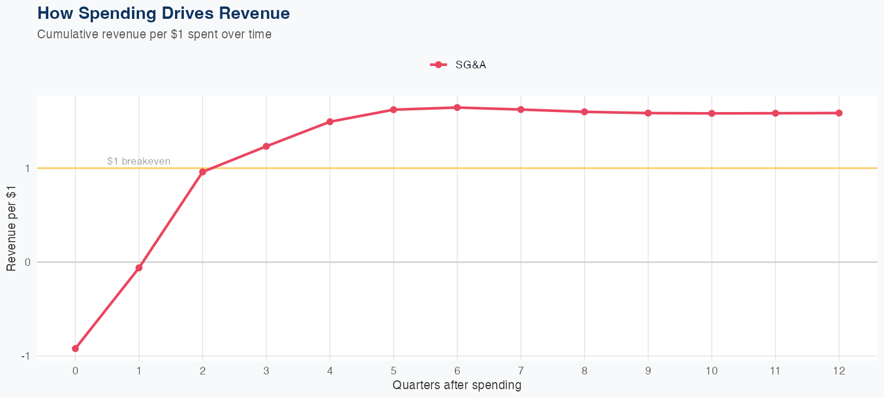The height and width of the screenshot is (398, 884).
Task: Toggle the SG&A series legend label
Action: 470,65
